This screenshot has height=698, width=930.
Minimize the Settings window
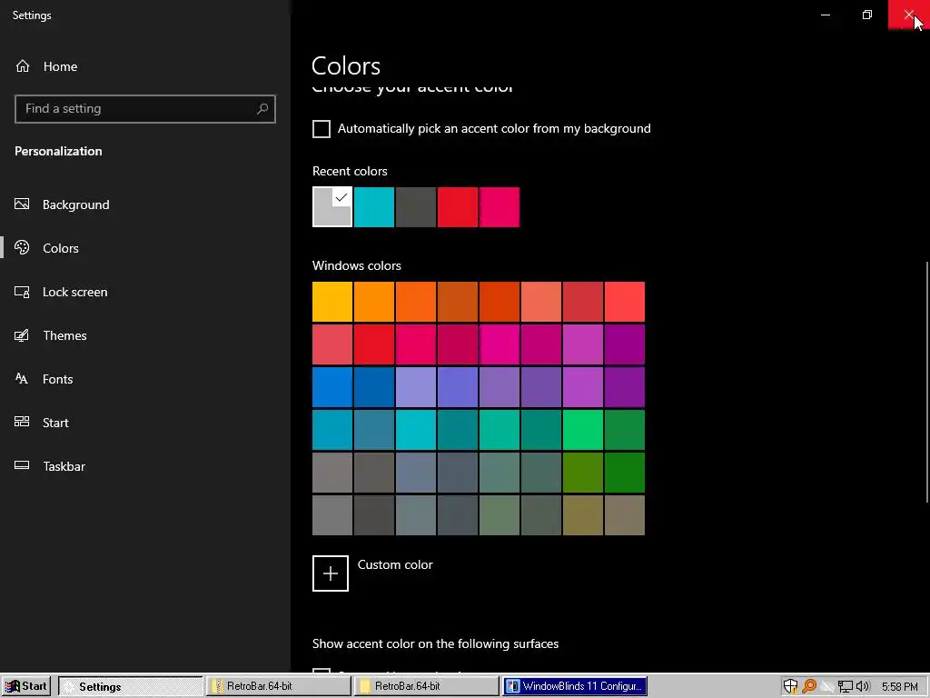click(x=825, y=15)
